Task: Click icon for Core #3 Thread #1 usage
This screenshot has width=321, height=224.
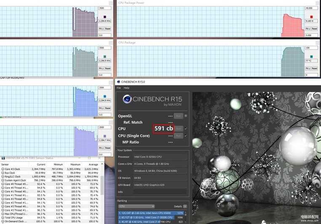Action: pyautogui.click(x=3, y=210)
